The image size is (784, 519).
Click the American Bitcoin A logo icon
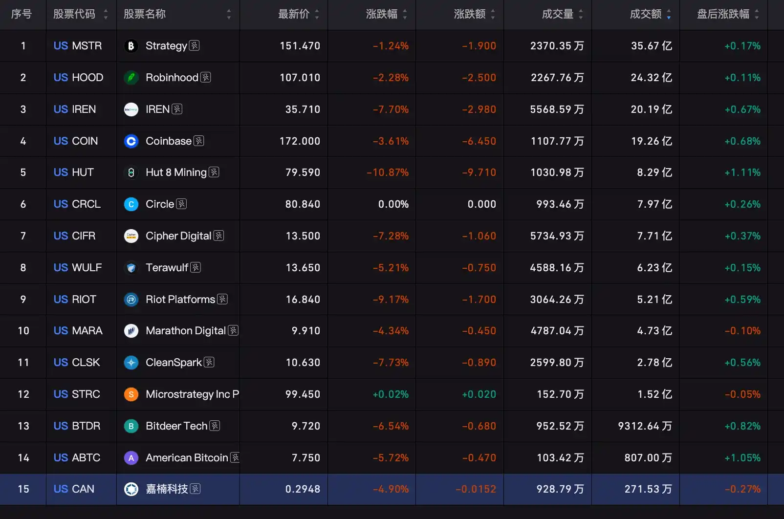click(x=131, y=458)
